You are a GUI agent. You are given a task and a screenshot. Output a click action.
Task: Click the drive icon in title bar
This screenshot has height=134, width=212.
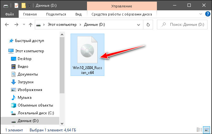pyautogui.click(x=6, y=6)
